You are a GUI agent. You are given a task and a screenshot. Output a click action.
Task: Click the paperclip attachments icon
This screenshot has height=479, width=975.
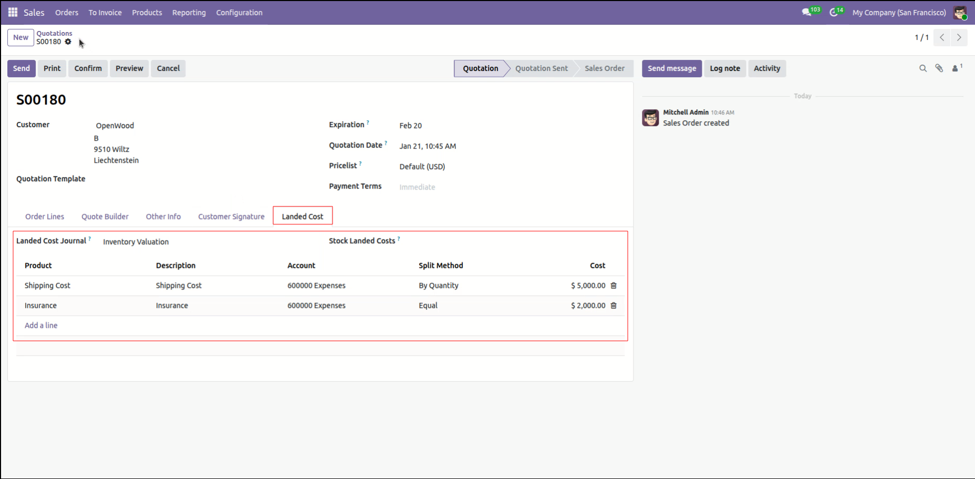(939, 68)
